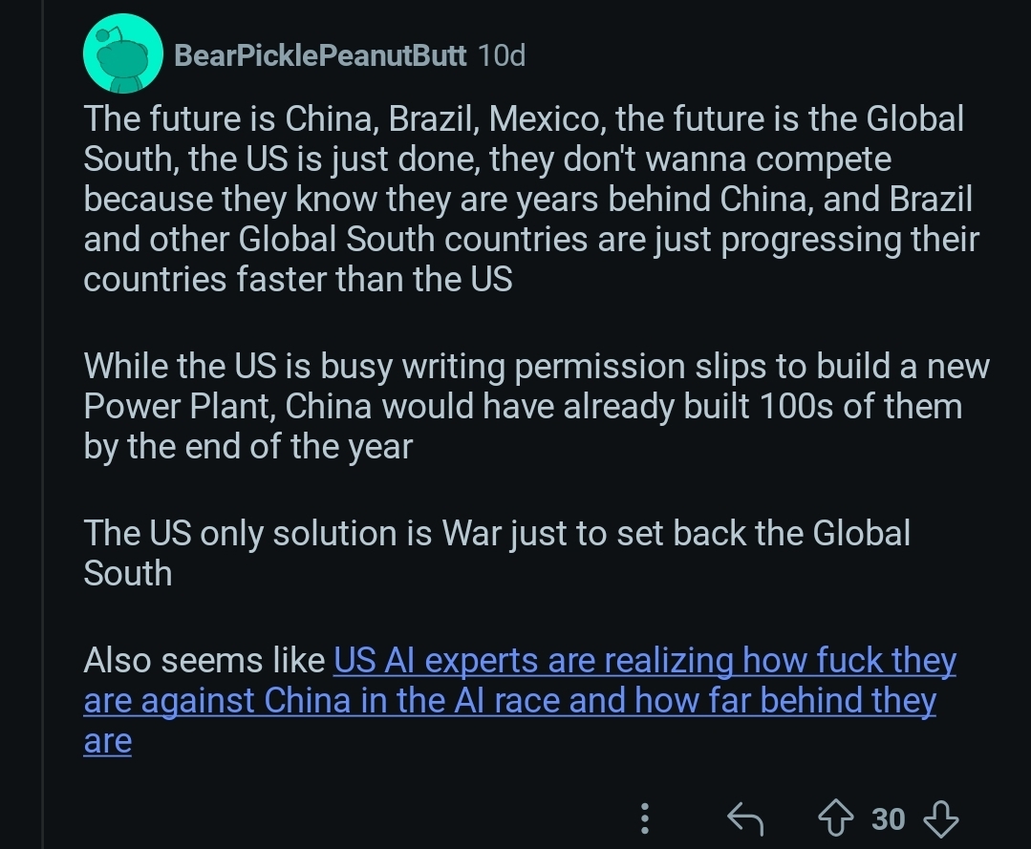
Task: Tap the 'The US only solution is War' text
Action: tap(497, 533)
